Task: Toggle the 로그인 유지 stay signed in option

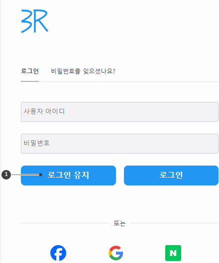Action: 68,175
